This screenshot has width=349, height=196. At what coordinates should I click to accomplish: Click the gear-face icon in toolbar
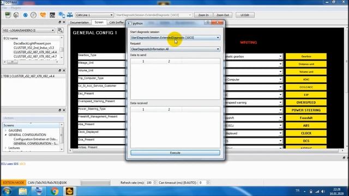pos(16,15)
